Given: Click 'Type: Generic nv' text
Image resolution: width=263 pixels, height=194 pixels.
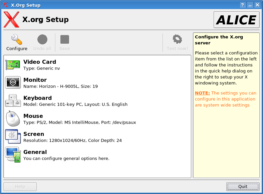Looking at the screenshot, I should [x=42, y=68].
